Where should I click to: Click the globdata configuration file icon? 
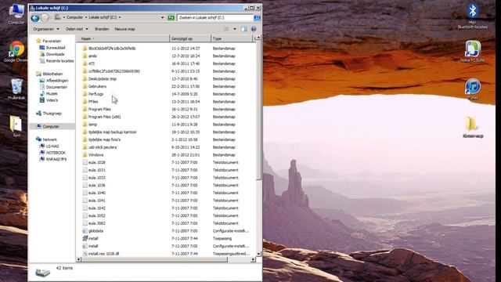pyautogui.click(x=85, y=231)
